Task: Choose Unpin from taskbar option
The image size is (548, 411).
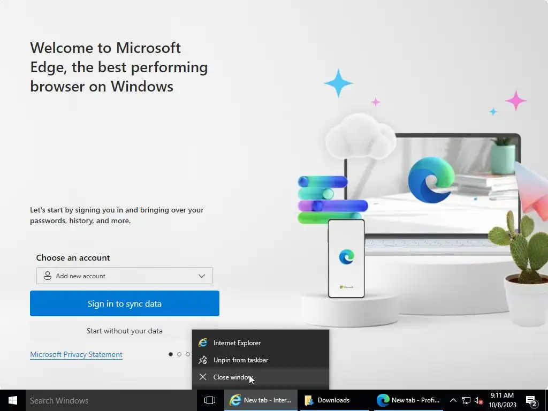Action: point(261,360)
